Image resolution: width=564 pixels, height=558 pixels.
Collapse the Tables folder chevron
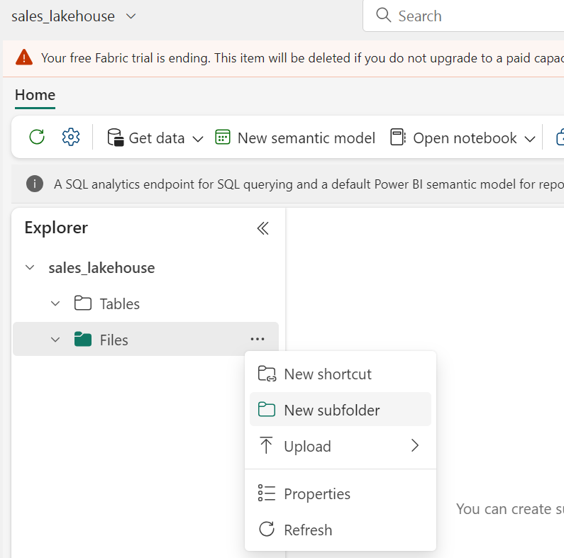click(x=55, y=303)
